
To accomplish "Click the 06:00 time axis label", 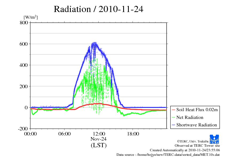I will coord(64,134).
